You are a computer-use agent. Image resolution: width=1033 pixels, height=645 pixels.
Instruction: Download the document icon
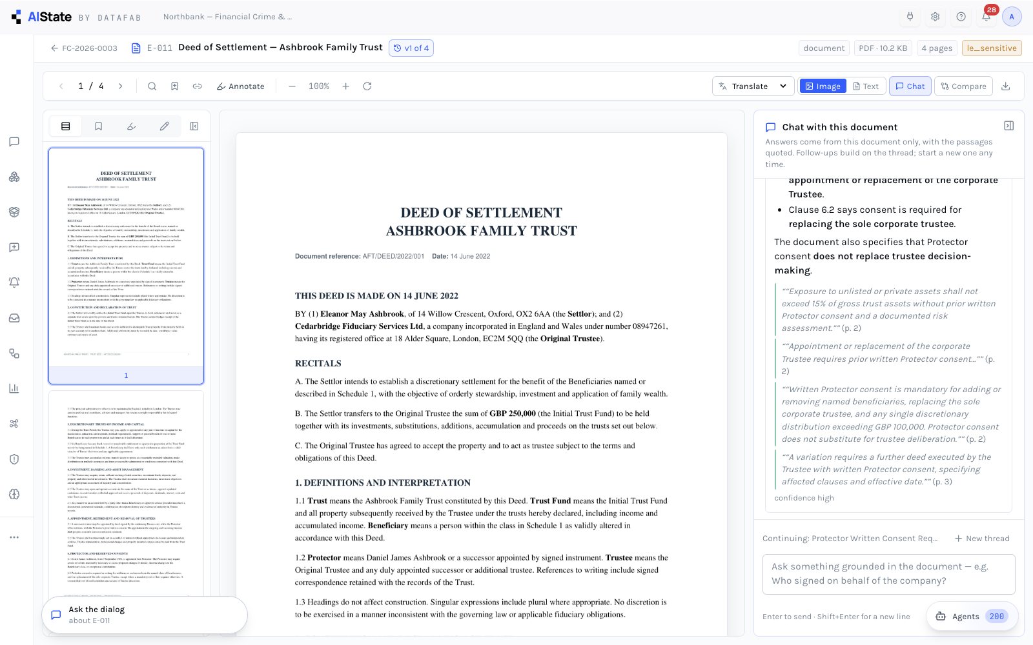(1005, 86)
